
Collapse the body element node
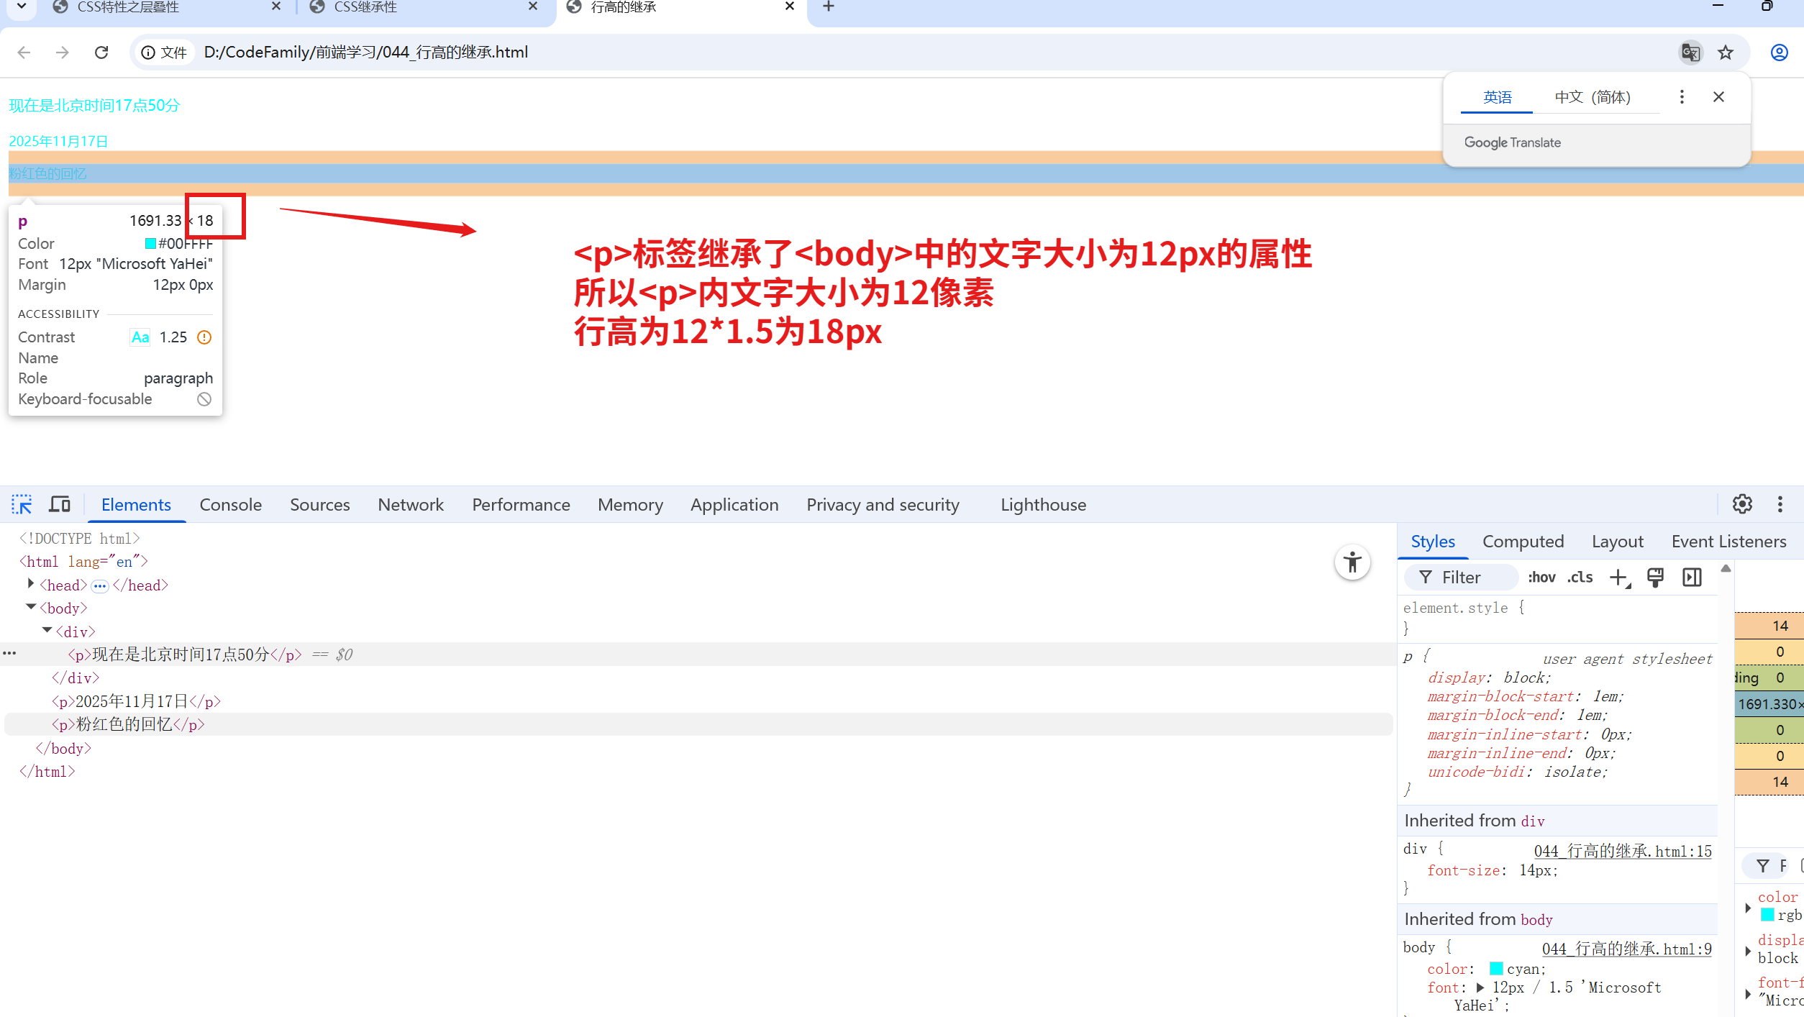[x=31, y=607]
